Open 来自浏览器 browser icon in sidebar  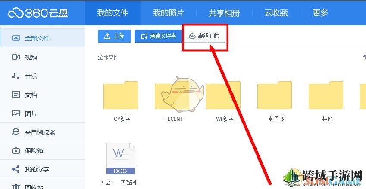click(16, 132)
